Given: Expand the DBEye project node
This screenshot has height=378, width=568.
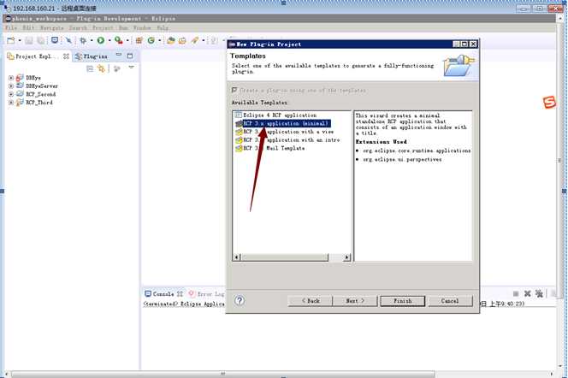Looking at the screenshot, I should point(11,78).
